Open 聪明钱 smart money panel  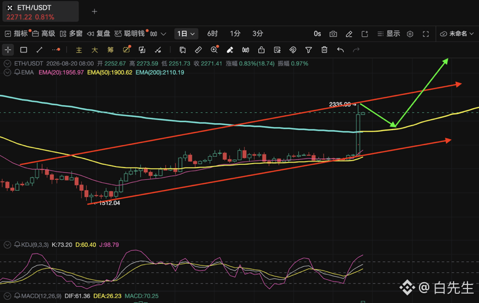tap(130, 34)
